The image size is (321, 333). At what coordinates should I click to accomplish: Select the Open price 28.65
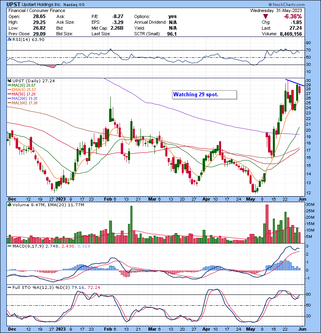click(x=39, y=16)
